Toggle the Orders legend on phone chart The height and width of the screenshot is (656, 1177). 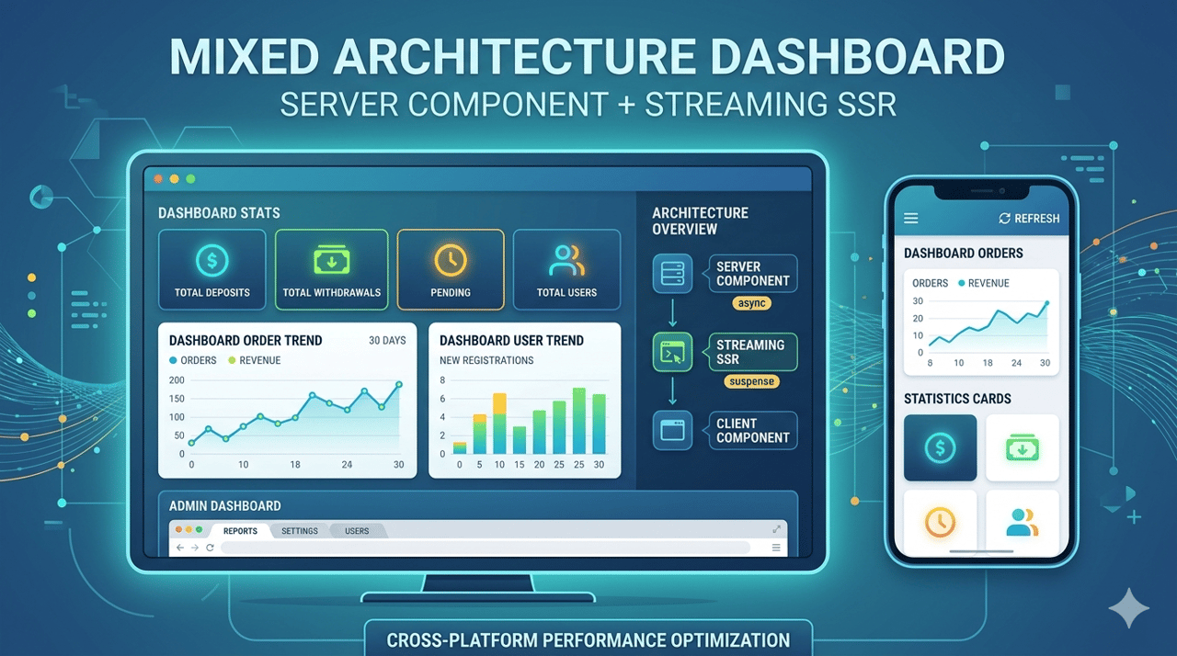tap(930, 284)
